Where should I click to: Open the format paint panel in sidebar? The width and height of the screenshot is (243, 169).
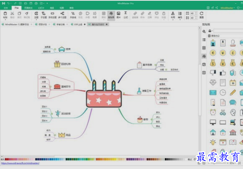click(204, 32)
